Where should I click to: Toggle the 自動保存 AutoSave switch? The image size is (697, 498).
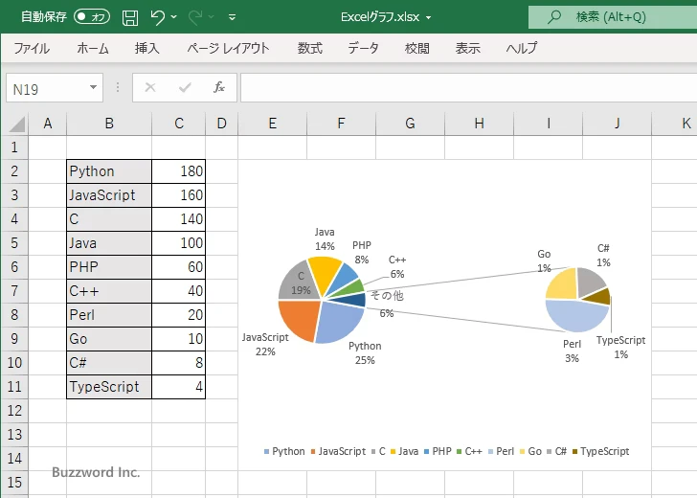(92, 17)
